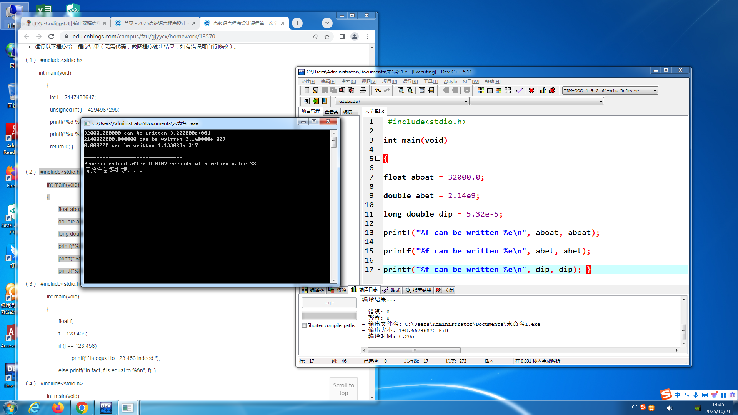Open the empty member function dropdown
The image size is (738, 415).
(x=537, y=102)
